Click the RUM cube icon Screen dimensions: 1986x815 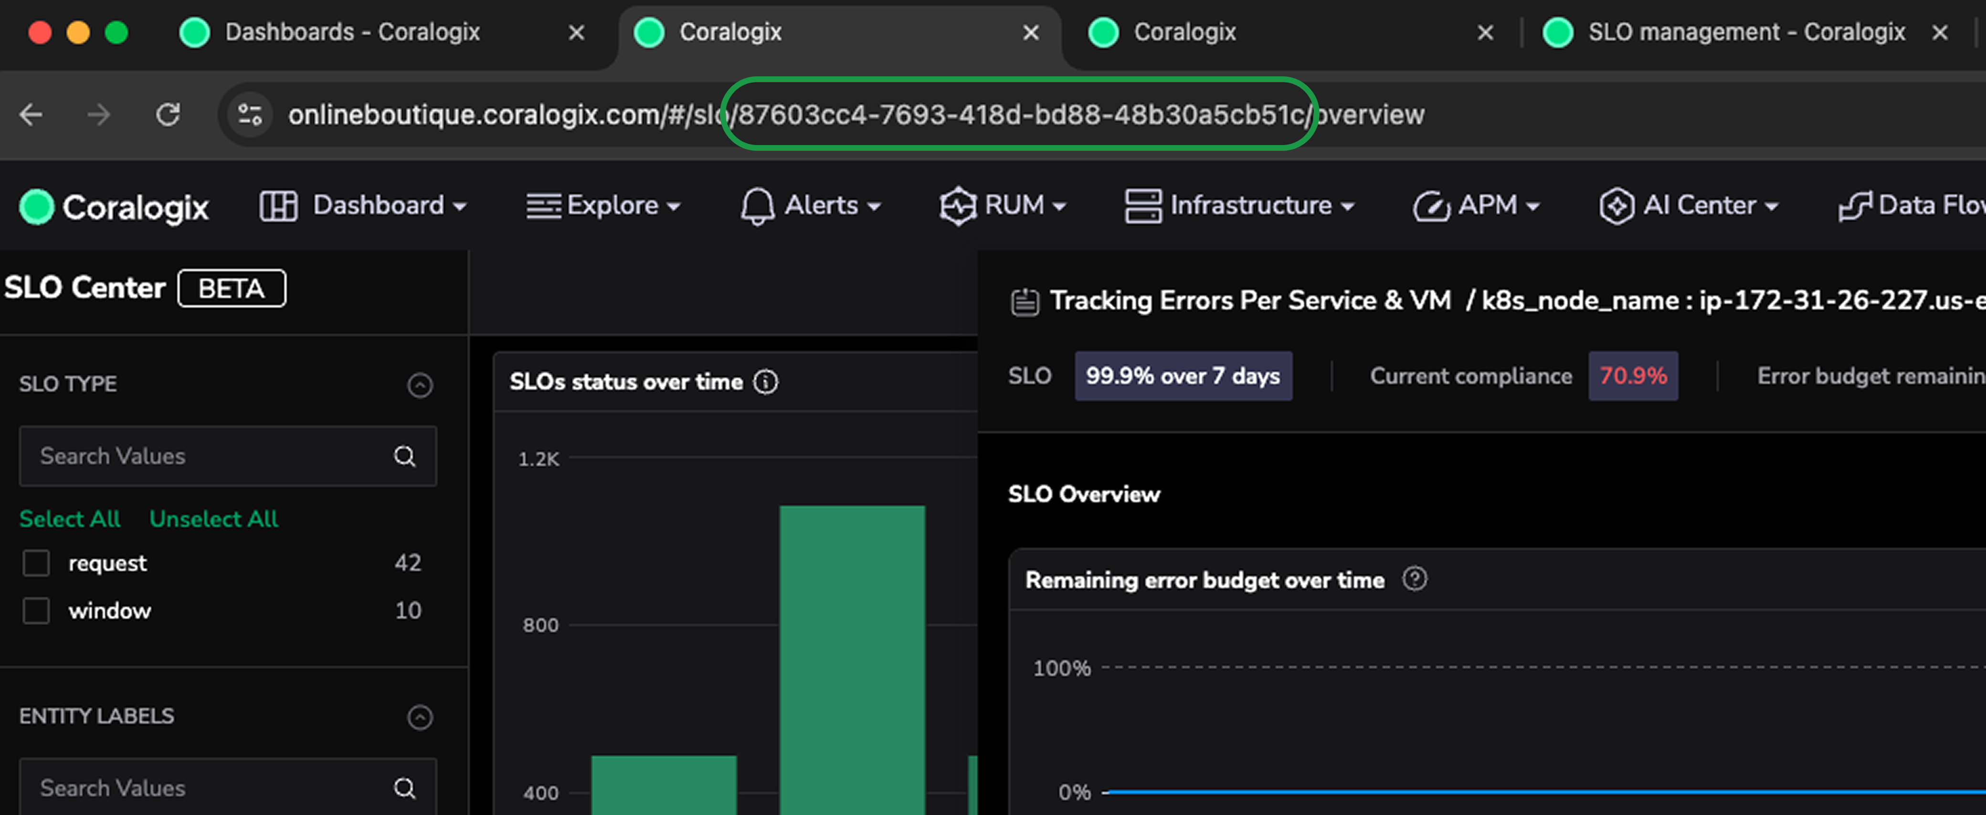[x=958, y=207]
